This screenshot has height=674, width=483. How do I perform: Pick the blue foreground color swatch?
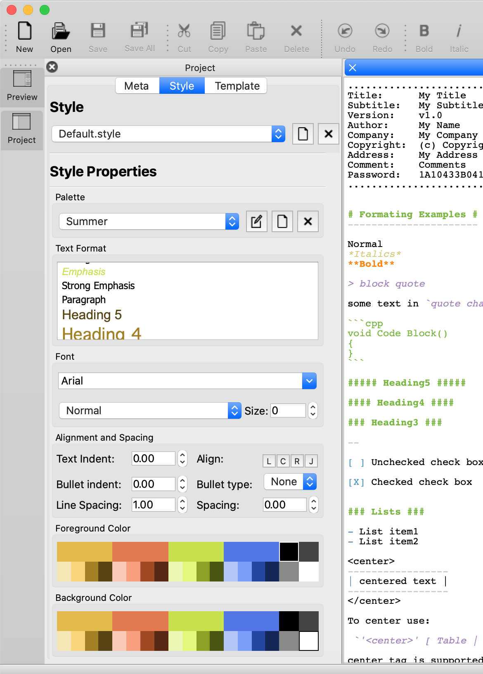point(251,551)
